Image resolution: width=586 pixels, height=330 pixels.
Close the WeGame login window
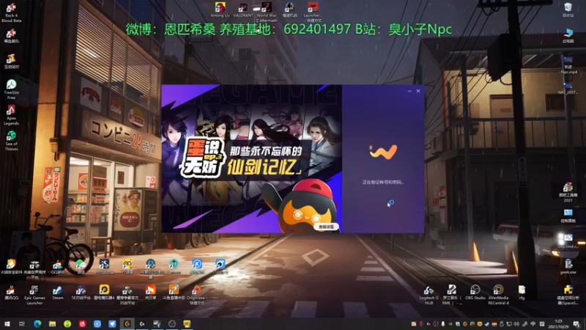coord(418,91)
